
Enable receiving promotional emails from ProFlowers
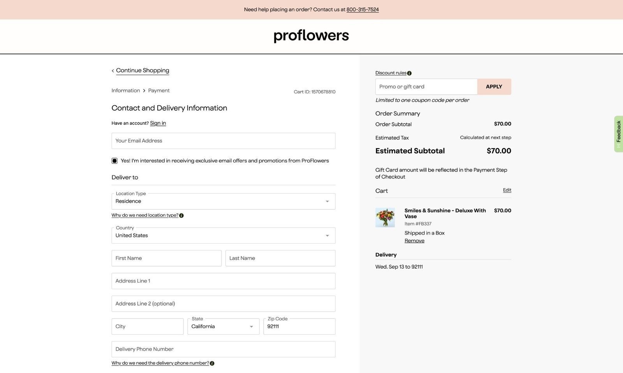(114, 161)
